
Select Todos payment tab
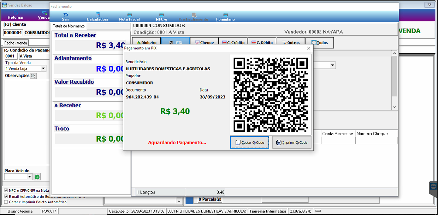319,43
